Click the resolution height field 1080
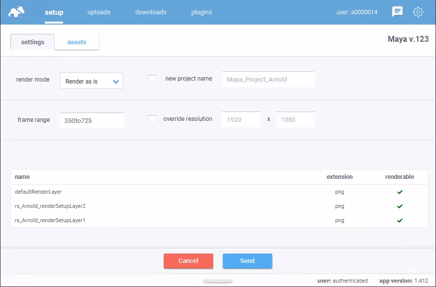The height and width of the screenshot is (287, 436). coord(295,119)
